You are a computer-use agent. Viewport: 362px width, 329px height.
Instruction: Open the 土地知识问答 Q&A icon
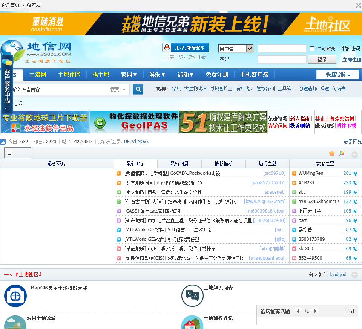click(192, 296)
